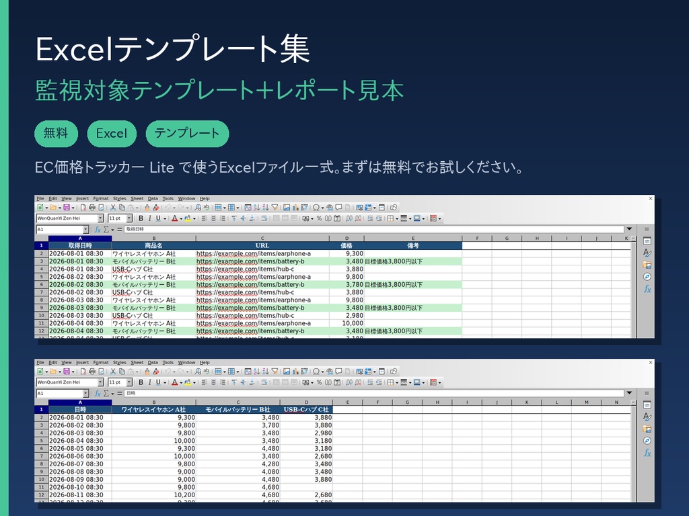Toggle AutoFilter funnel in top spreadsheet
The height and width of the screenshot is (516, 689).
[x=275, y=208]
